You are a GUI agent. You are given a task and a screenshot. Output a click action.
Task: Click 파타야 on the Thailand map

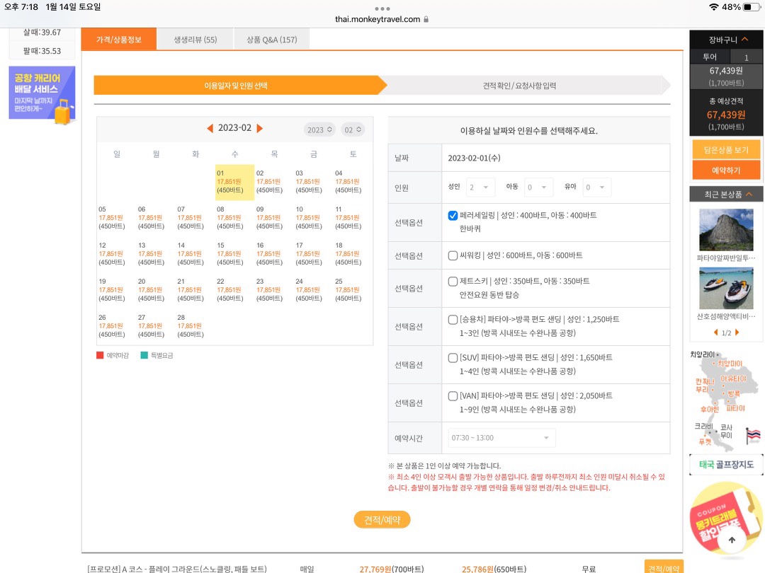(735, 408)
